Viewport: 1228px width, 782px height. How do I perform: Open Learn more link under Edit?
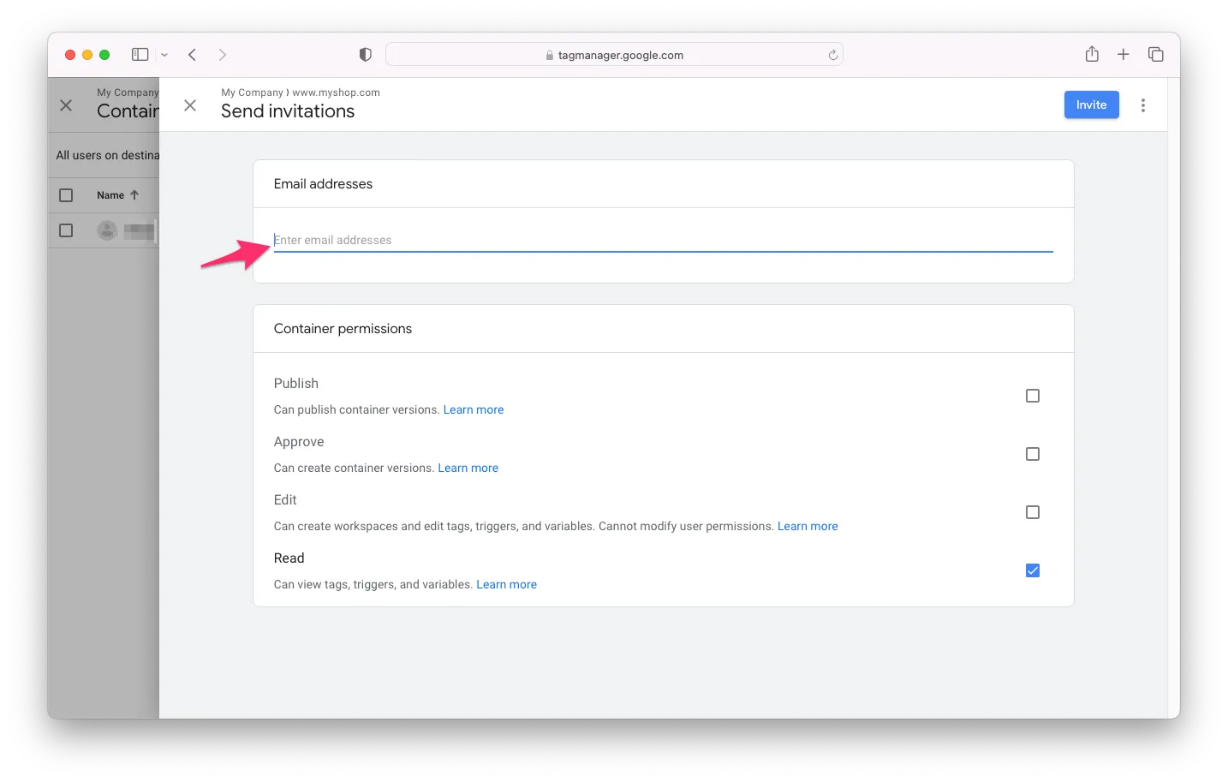tap(808, 526)
